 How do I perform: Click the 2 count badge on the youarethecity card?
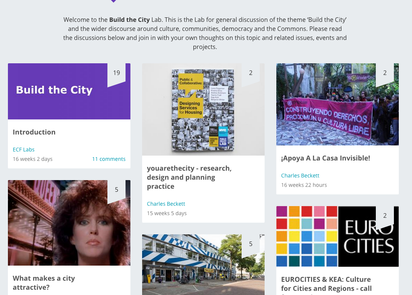pos(251,73)
